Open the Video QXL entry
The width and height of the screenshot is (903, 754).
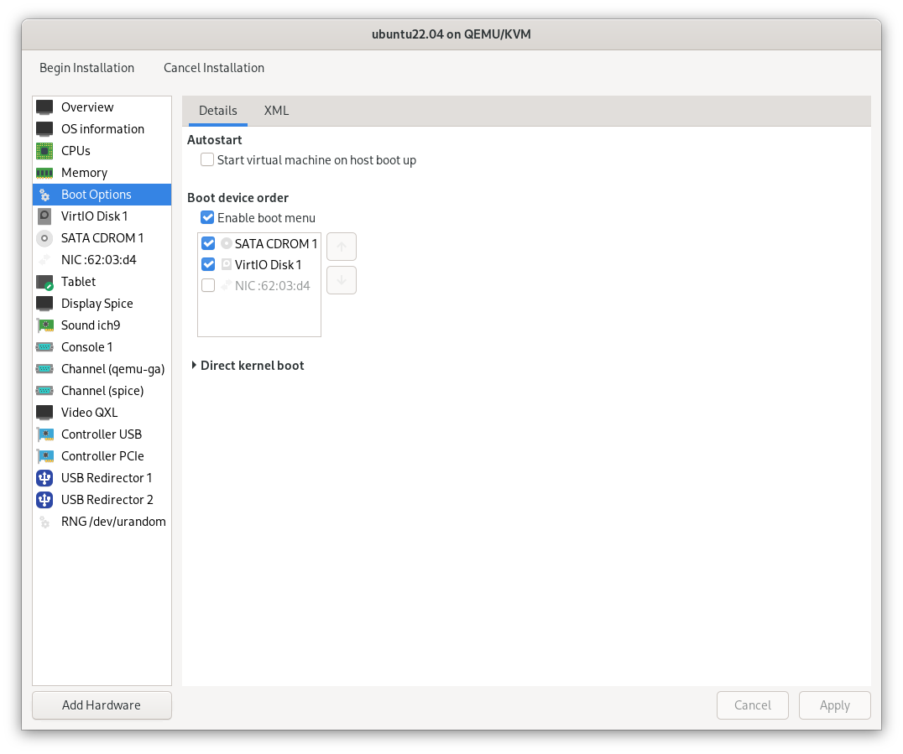click(x=102, y=413)
